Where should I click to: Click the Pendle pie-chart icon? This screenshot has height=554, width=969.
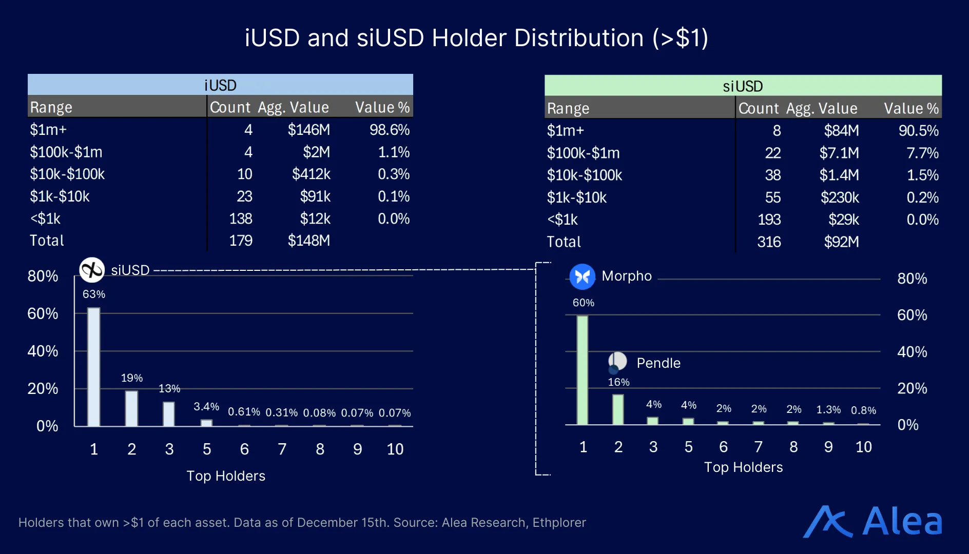click(618, 361)
